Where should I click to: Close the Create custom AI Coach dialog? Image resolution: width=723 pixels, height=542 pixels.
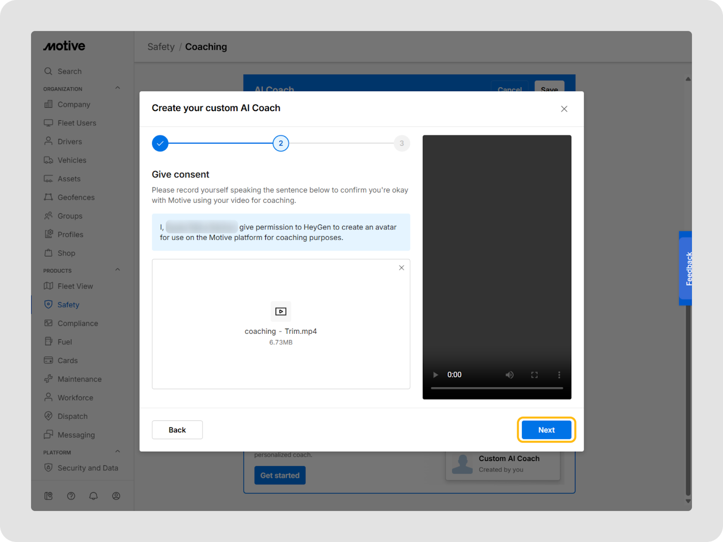pos(564,109)
